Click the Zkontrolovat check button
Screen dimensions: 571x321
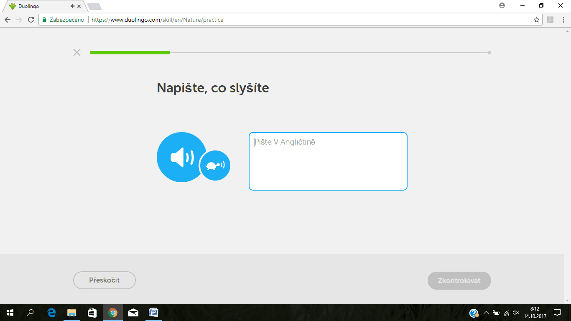pyautogui.click(x=459, y=280)
